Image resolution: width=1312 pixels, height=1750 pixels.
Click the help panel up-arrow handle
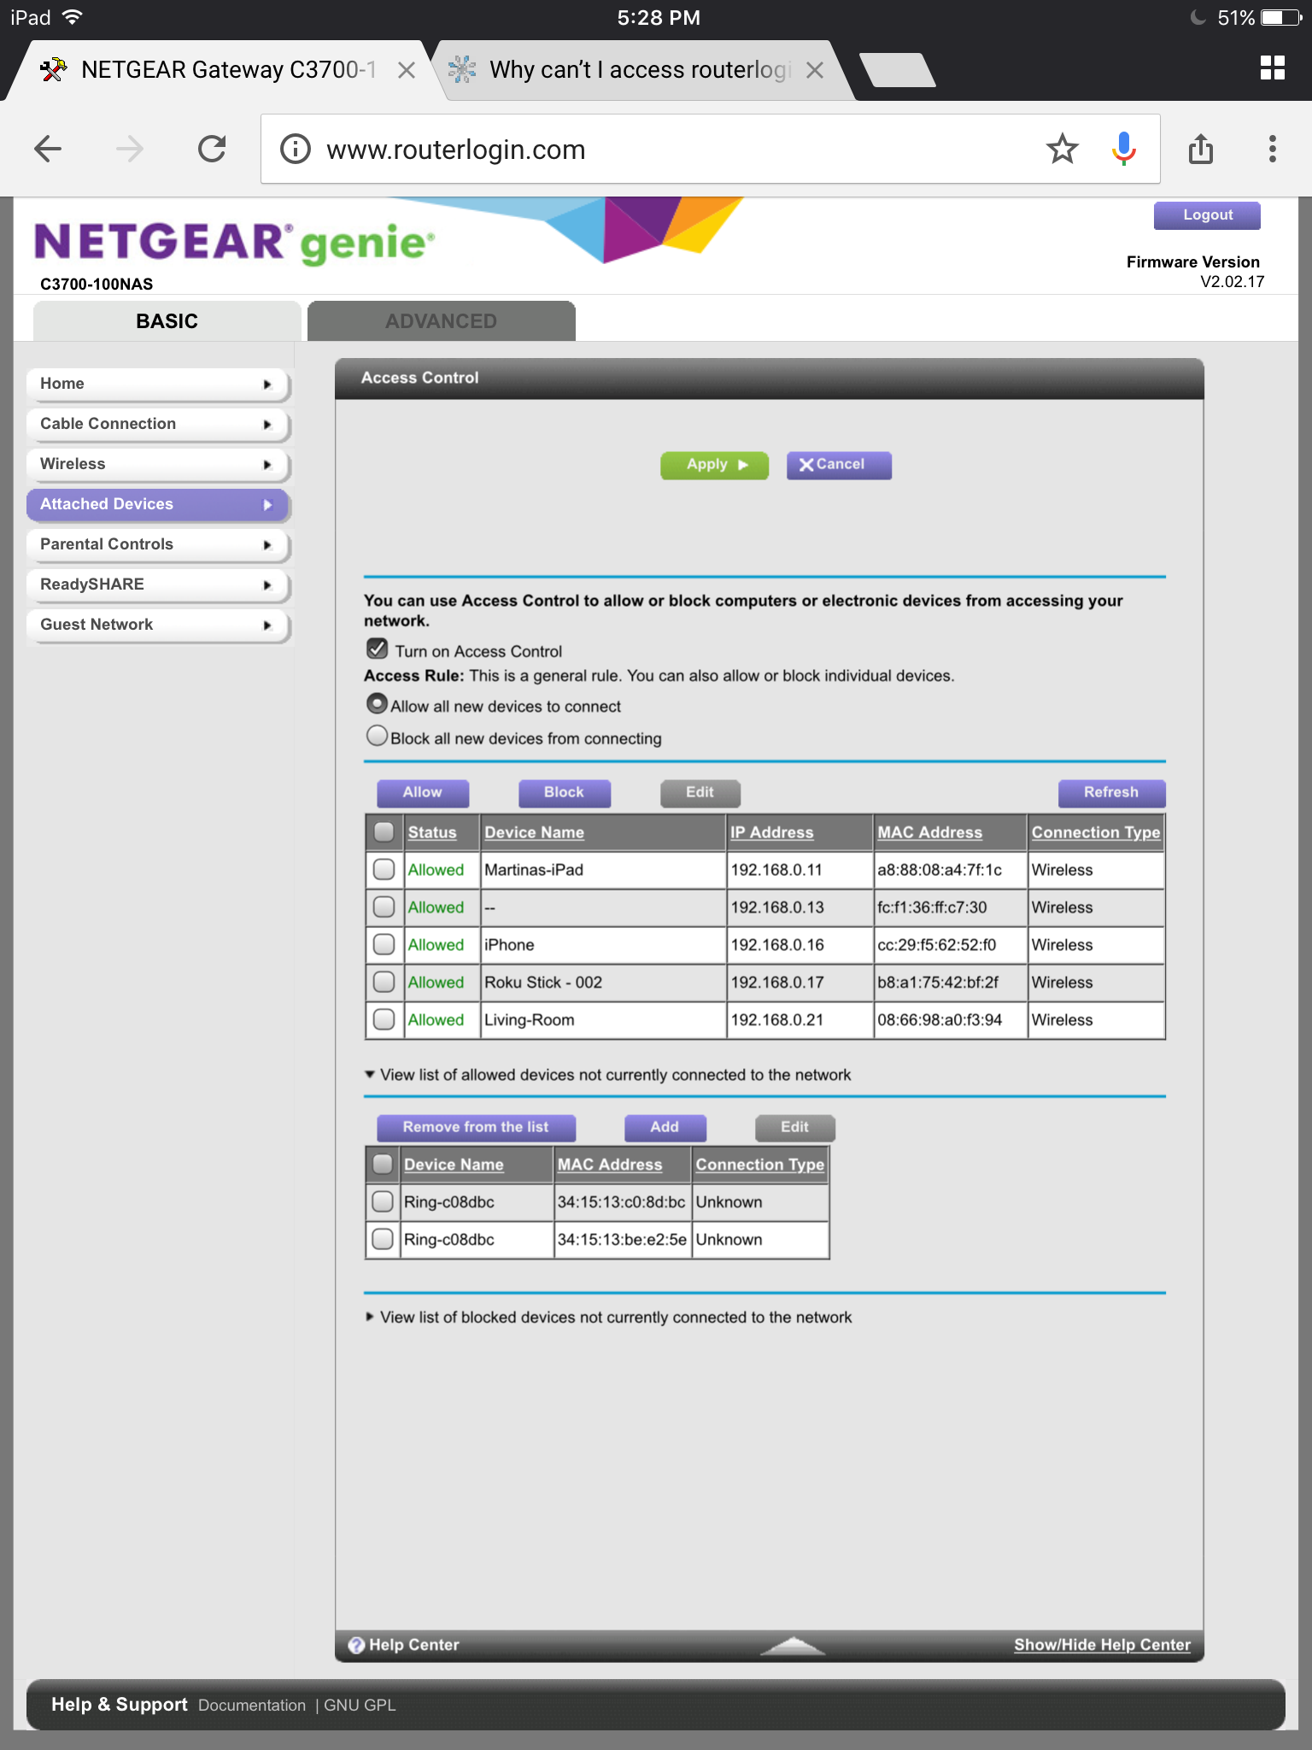pos(793,1645)
